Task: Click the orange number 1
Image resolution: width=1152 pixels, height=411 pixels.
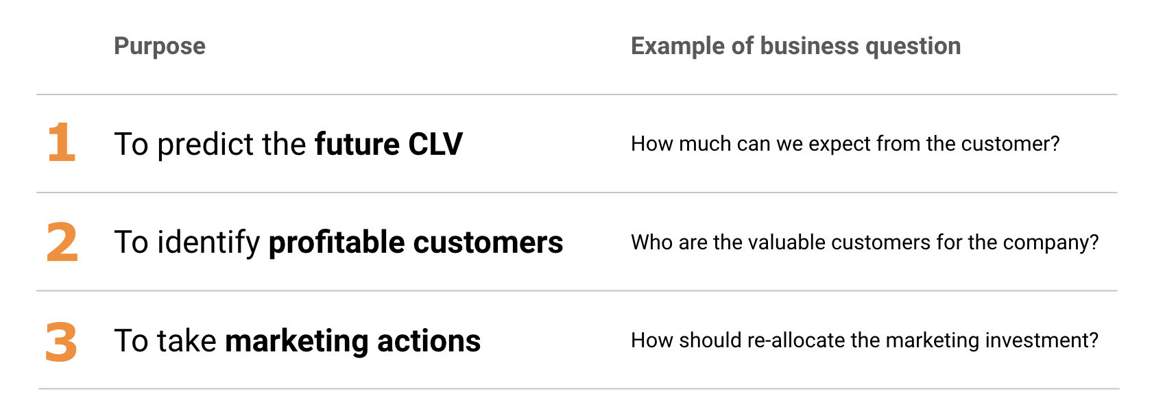Action: (x=62, y=142)
